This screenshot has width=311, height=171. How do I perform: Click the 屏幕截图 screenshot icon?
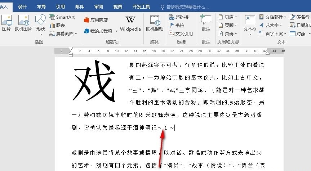(52, 34)
